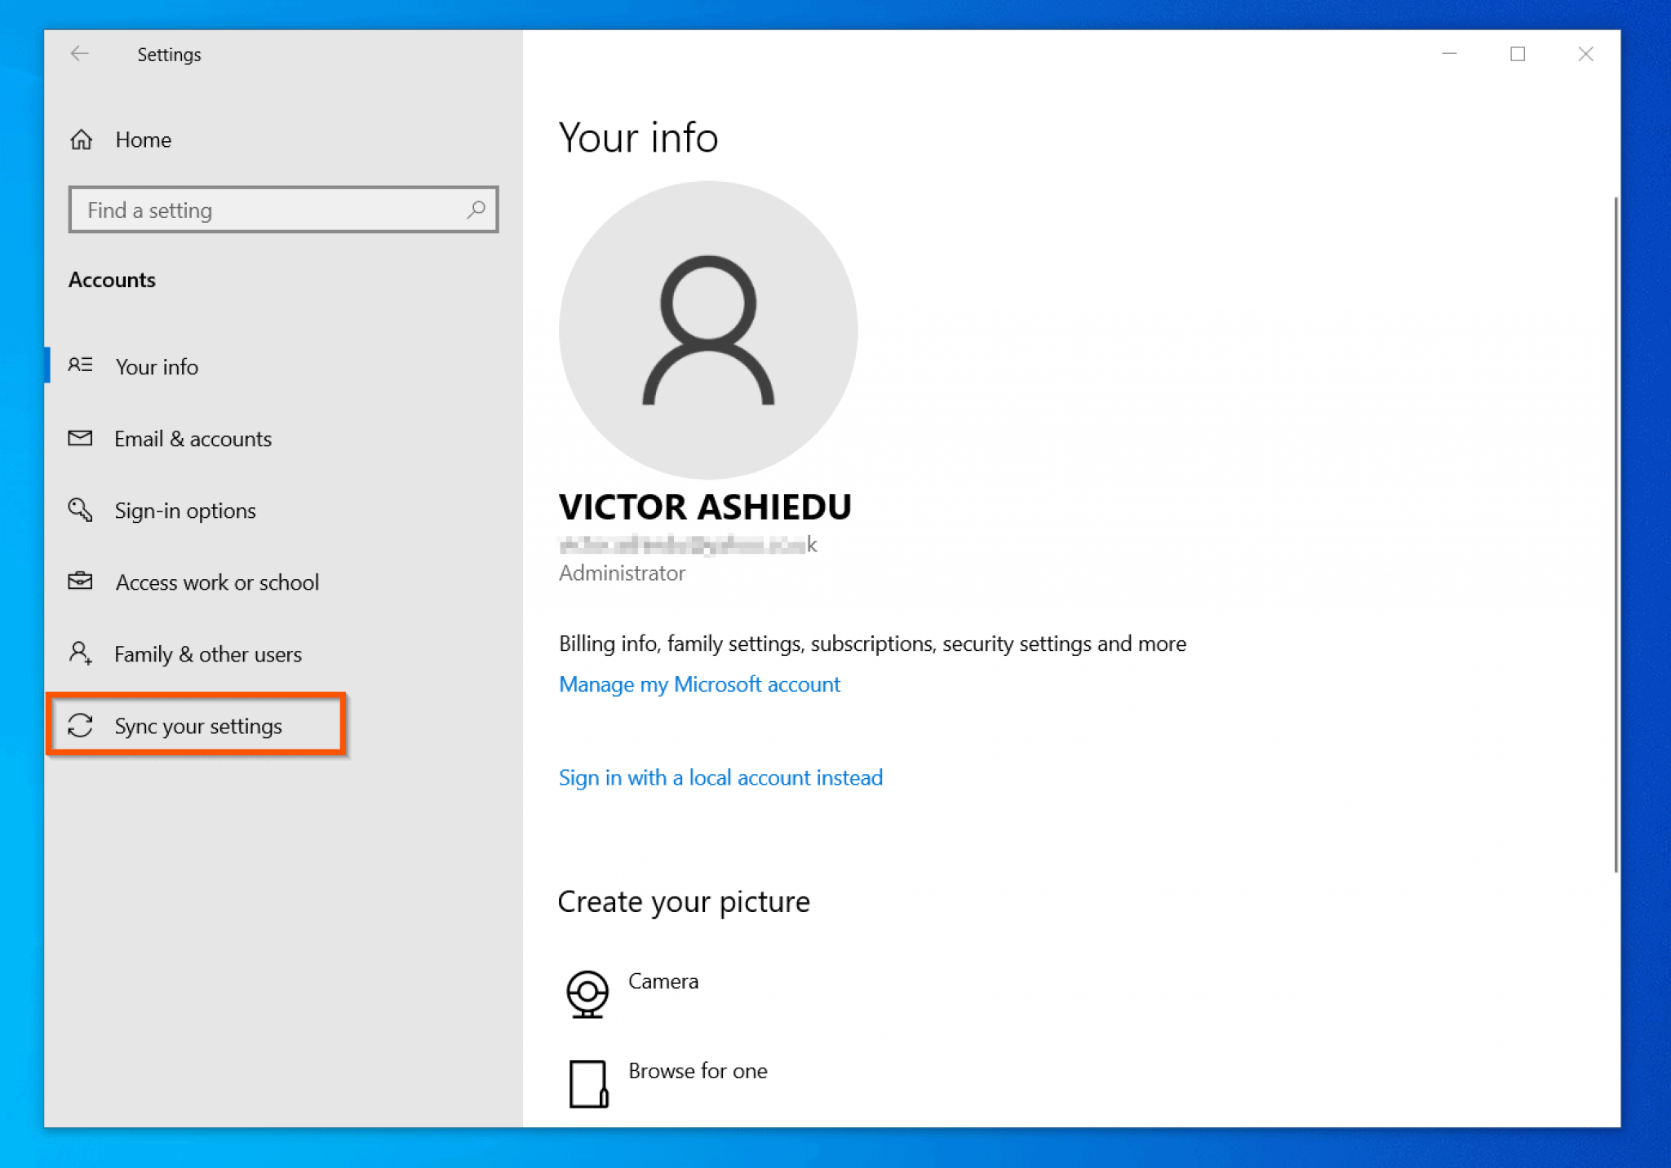Click the Email envelope icon

click(x=80, y=438)
